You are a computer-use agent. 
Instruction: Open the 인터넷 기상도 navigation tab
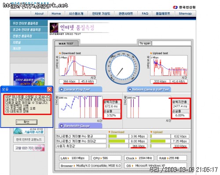(101, 14)
